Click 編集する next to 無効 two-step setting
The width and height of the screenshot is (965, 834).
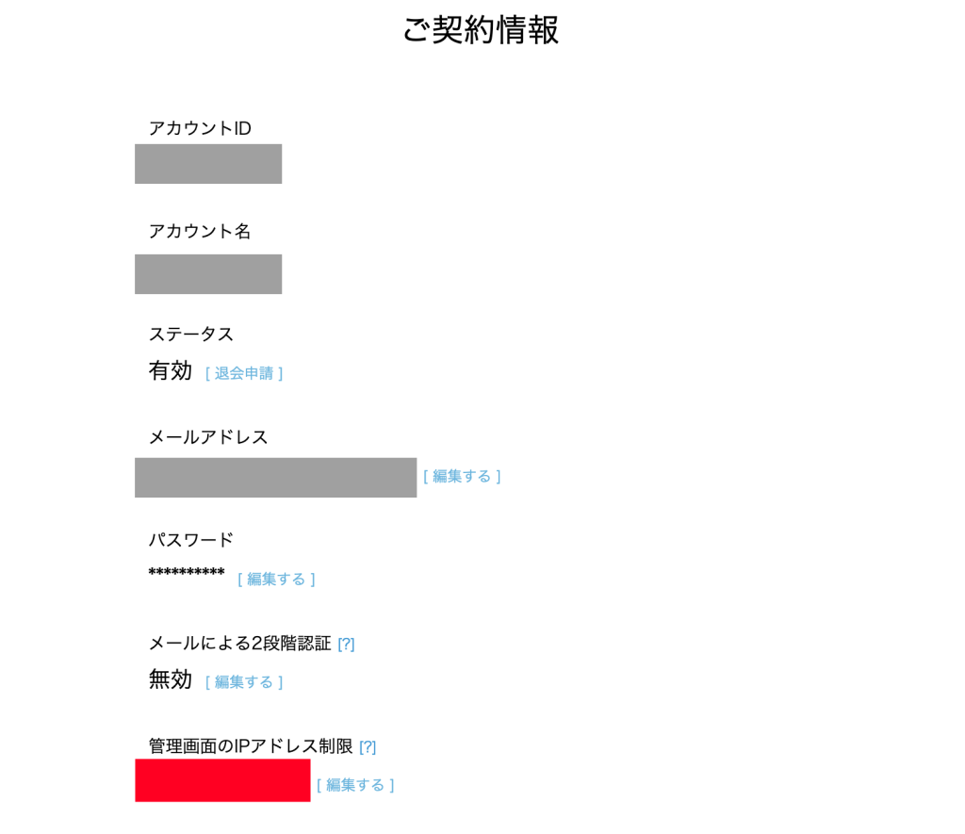click(x=244, y=681)
